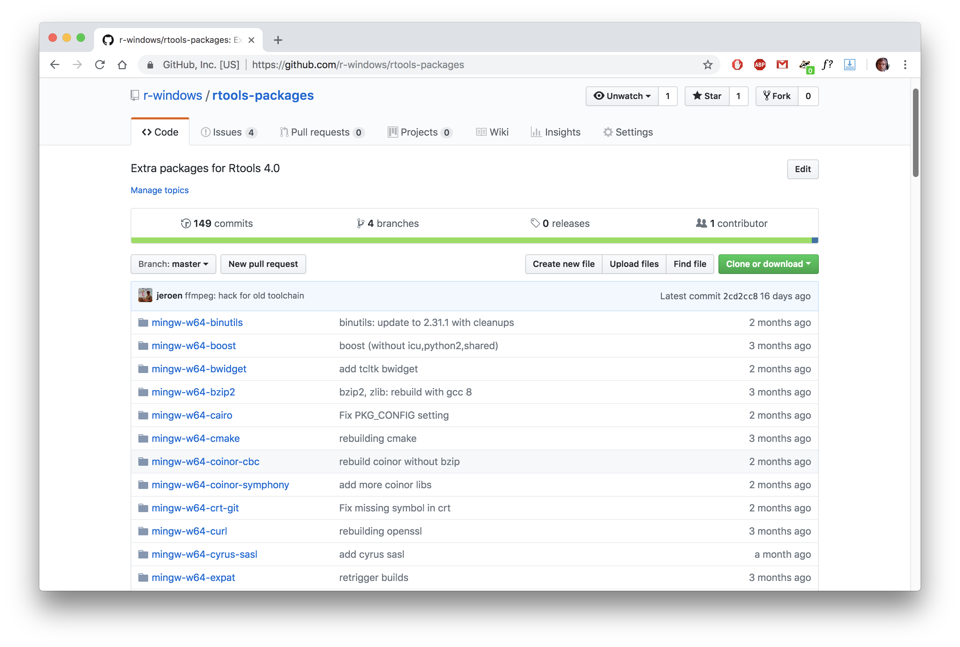Open the Gmail extension icon
960x647 pixels.
point(782,65)
